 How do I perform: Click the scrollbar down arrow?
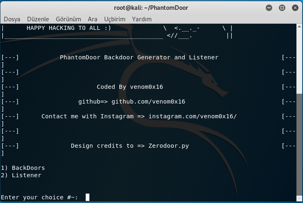click(x=299, y=198)
